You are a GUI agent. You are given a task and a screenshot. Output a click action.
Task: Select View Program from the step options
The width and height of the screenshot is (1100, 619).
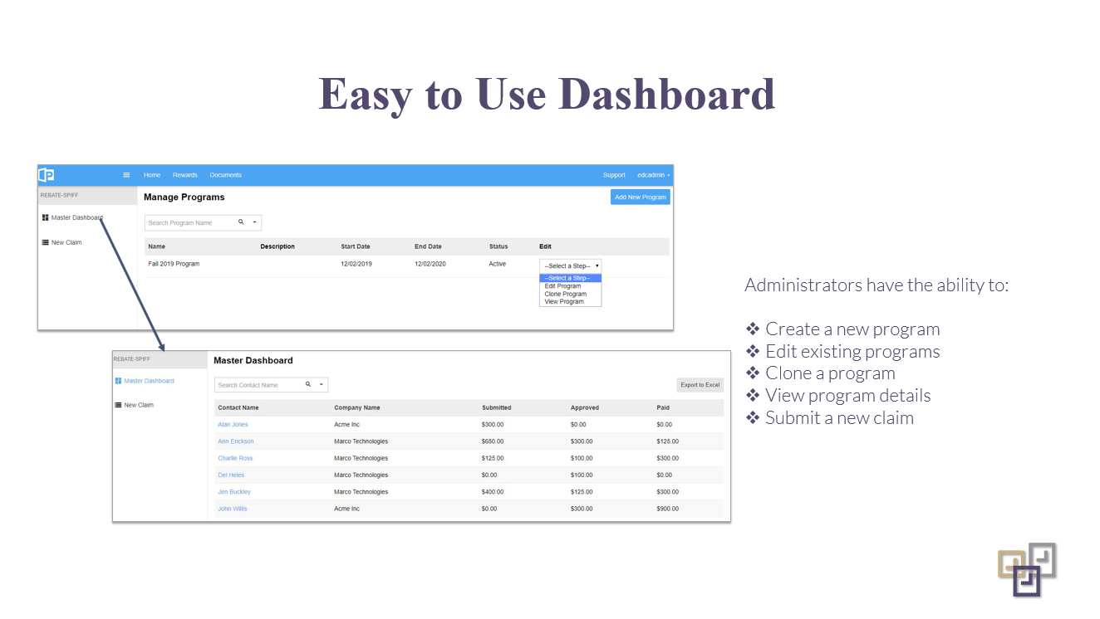pyautogui.click(x=563, y=303)
